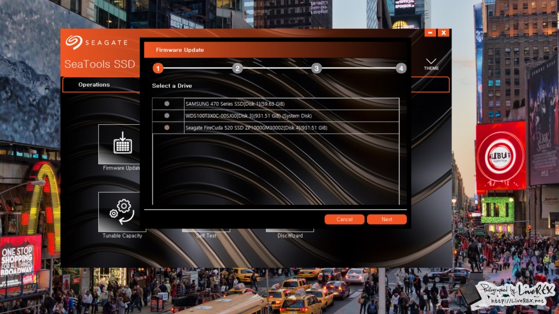Click SAMSUNG 470 Series SSD drive text
559x314 pixels.
(x=235, y=104)
